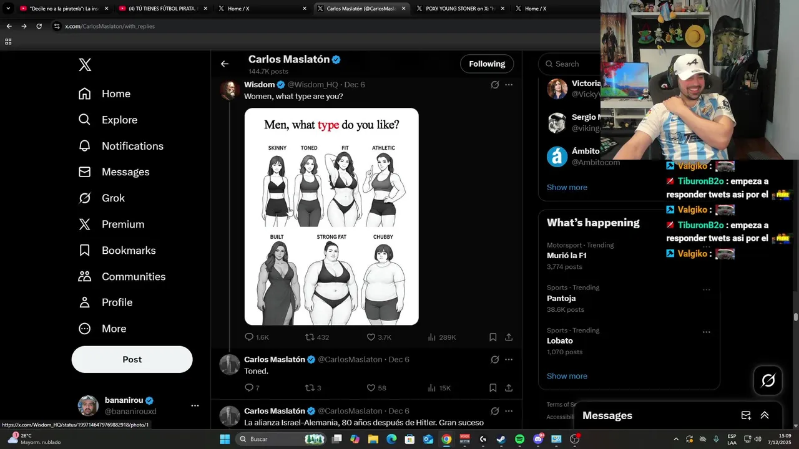Toggle the Following button for Carlos Maslatón
The image size is (799, 449).
[487, 64]
